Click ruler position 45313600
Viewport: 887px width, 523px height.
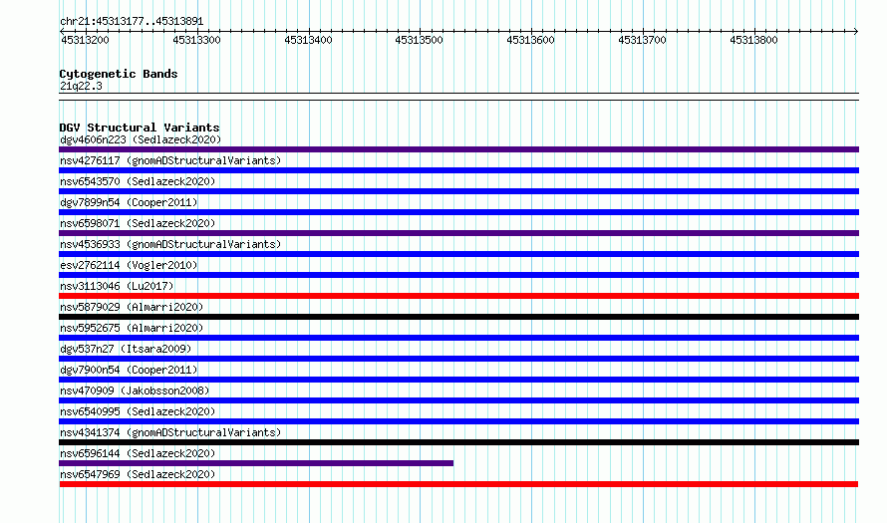[530, 40]
